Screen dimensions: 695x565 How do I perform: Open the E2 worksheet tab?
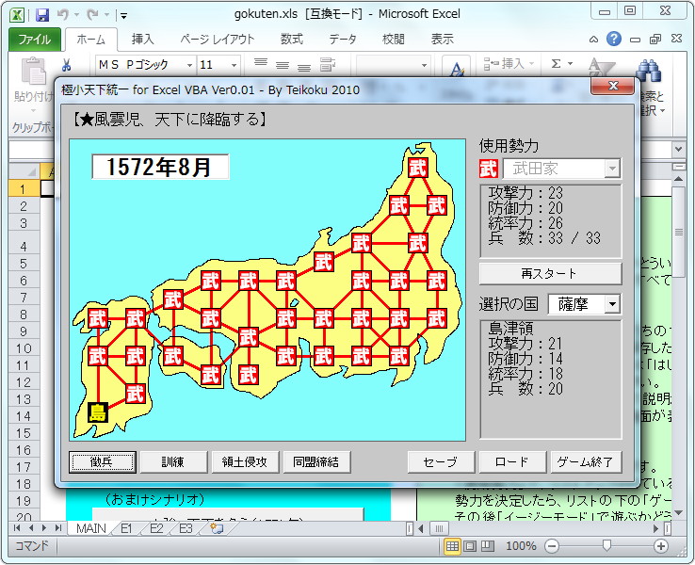coord(156,528)
